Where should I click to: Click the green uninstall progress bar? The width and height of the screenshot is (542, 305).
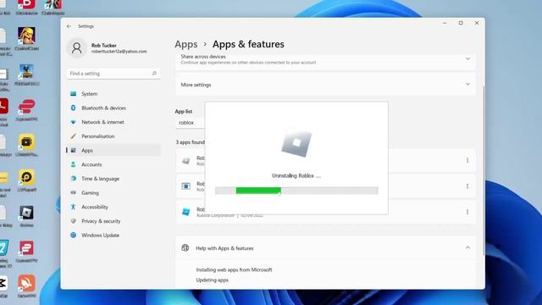(x=258, y=191)
